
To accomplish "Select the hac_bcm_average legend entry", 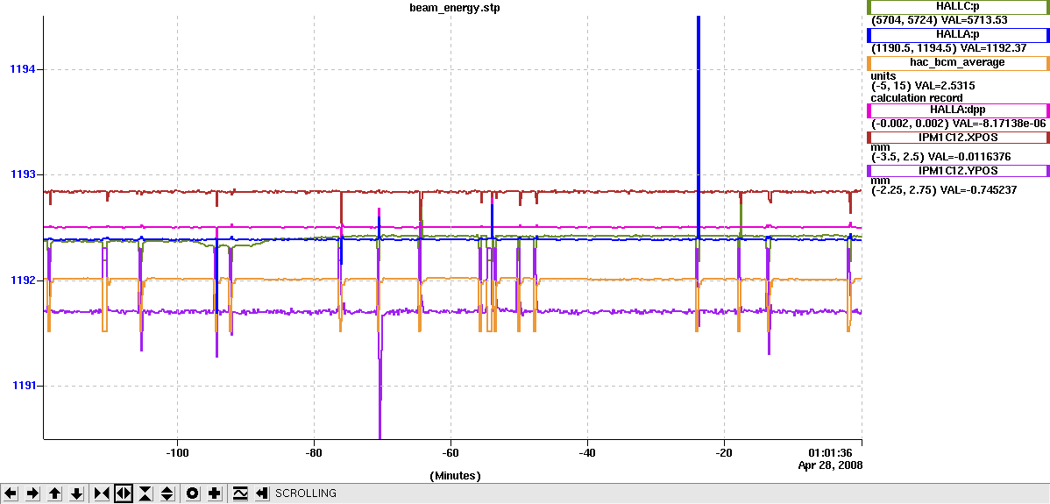I will coord(958,63).
